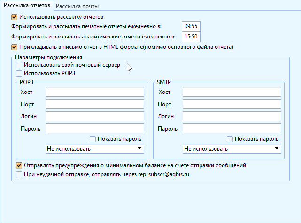Enable Использовать свой почтовый сервер
This screenshot has height=223, width=301.
click(x=19, y=65)
